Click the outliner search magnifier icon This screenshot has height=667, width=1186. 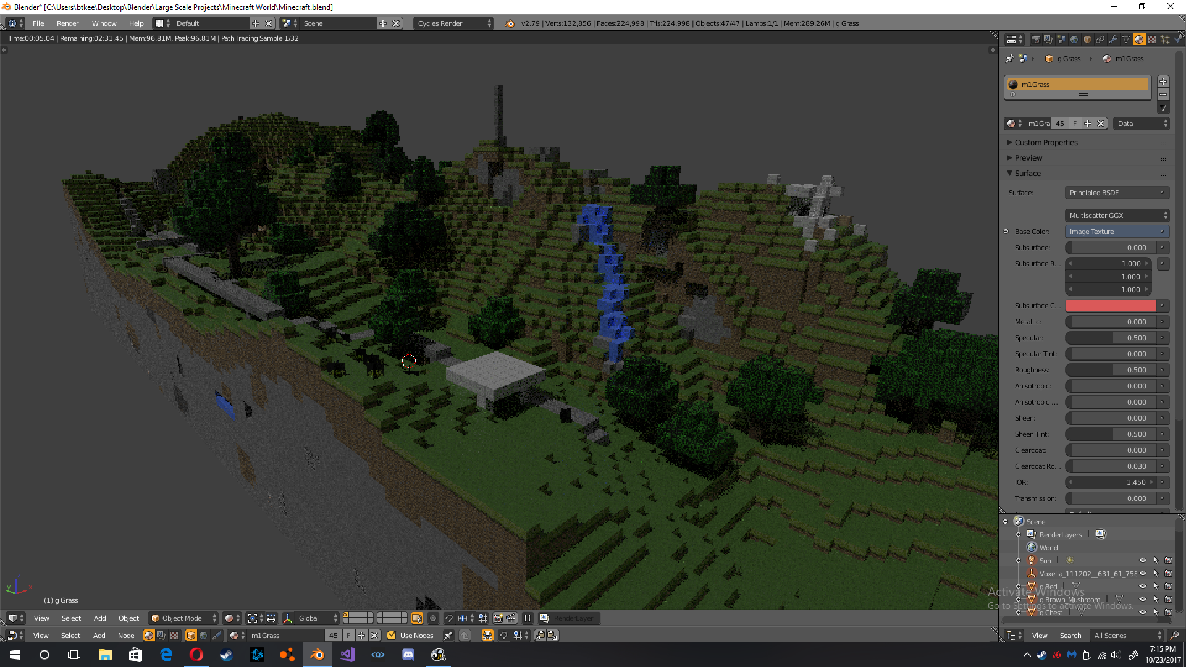(x=1174, y=636)
